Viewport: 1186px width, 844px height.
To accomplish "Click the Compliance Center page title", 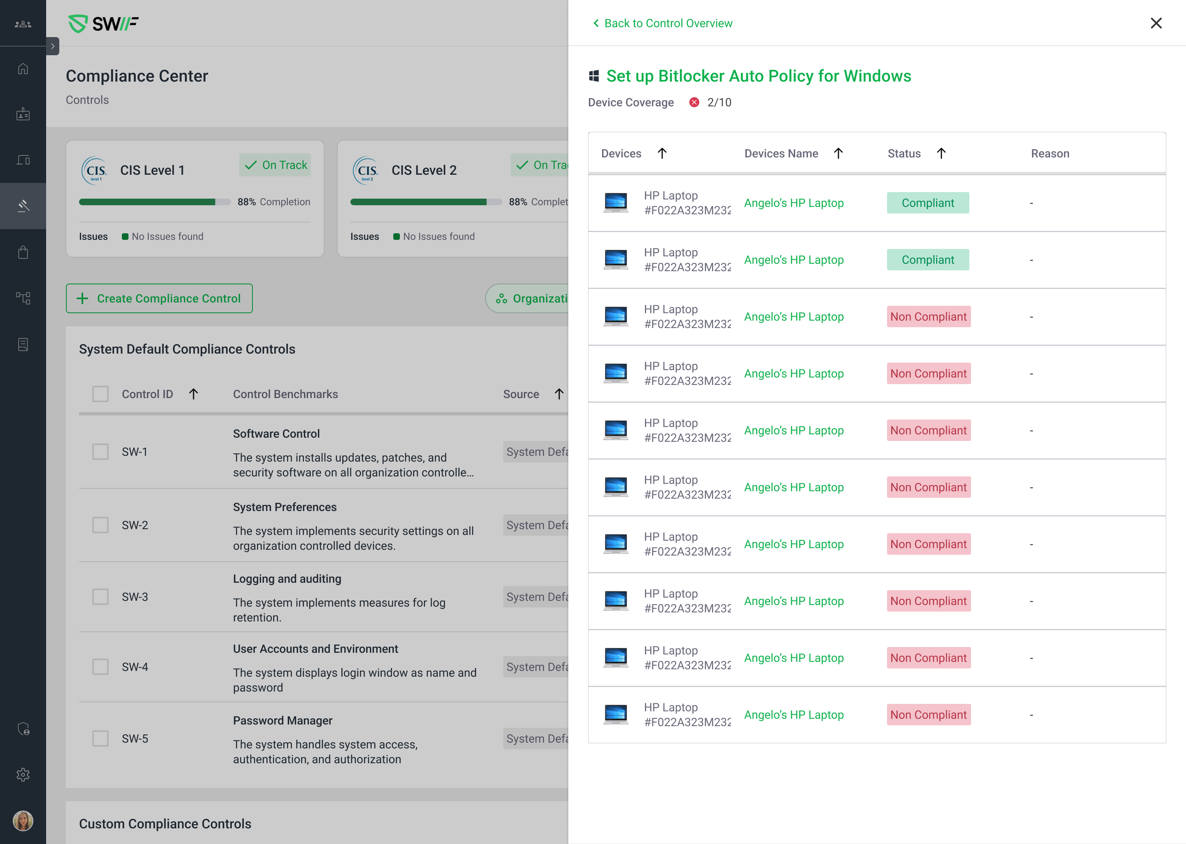I will (137, 76).
